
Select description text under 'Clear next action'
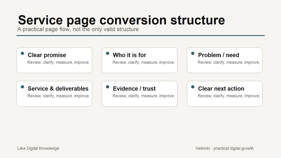point(229,96)
